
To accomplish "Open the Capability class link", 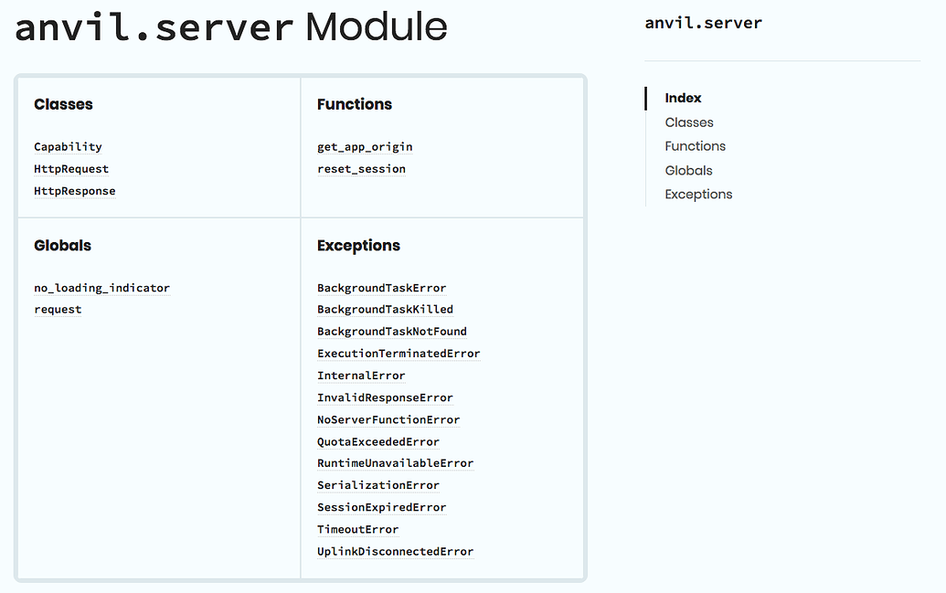I will [x=68, y=147].
